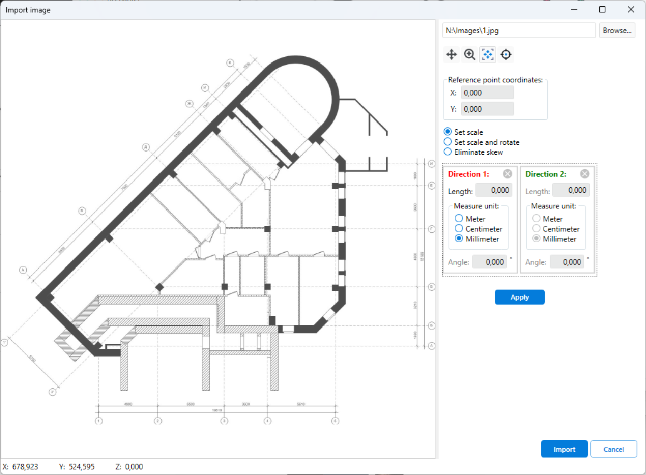Click the Length field in Direction 1

[494, 190]
